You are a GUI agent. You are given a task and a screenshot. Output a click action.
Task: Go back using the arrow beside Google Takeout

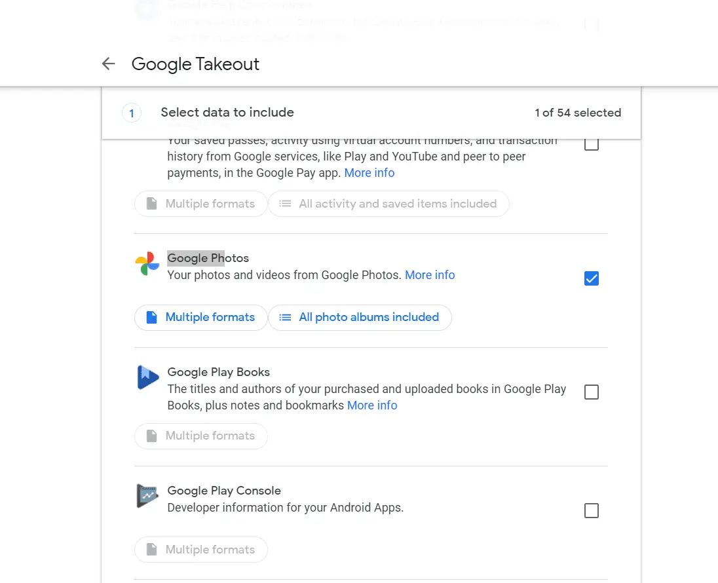(109, 64)
